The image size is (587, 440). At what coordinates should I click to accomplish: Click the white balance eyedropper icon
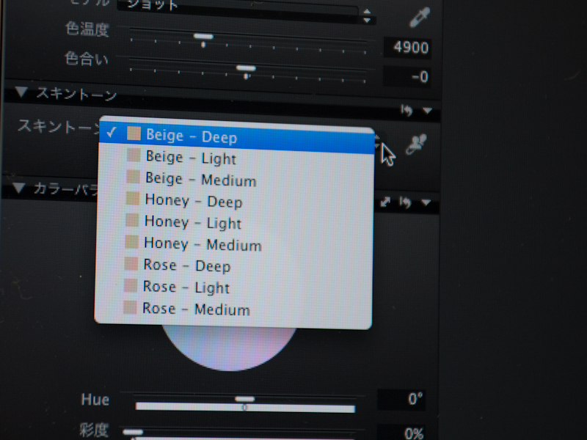(419, 17)
